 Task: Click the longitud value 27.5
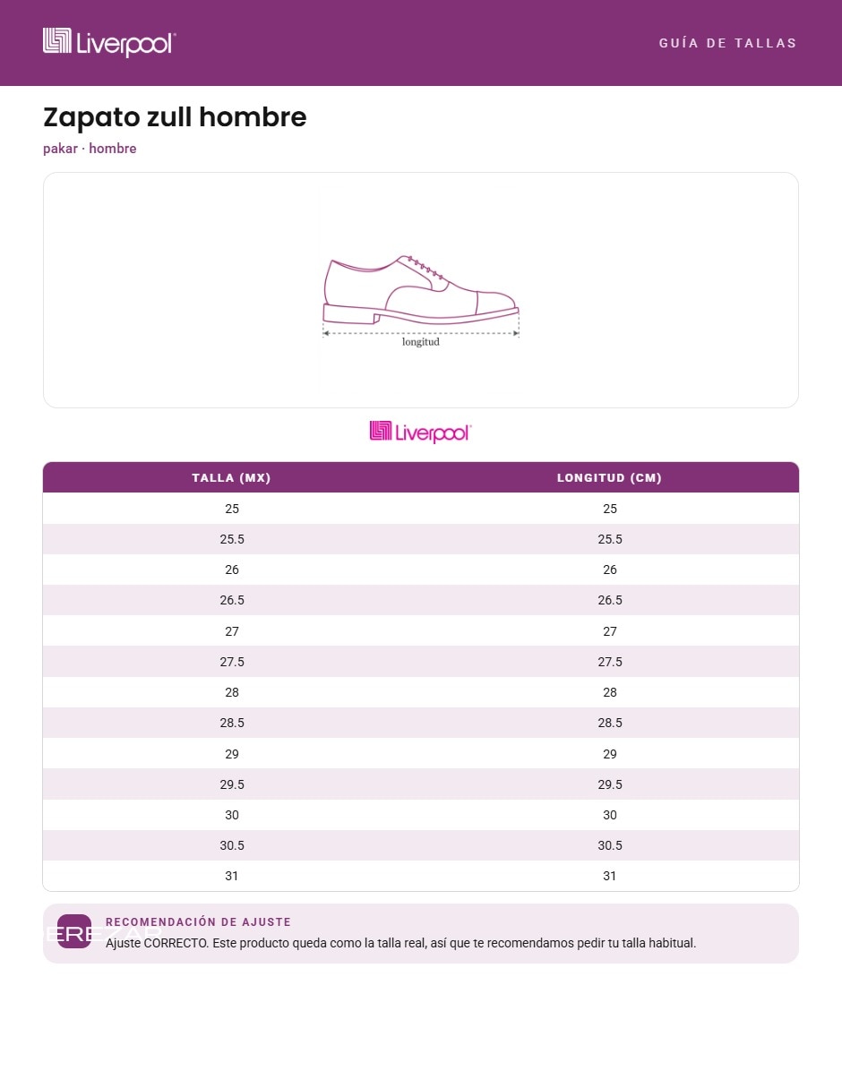(610, 662)
